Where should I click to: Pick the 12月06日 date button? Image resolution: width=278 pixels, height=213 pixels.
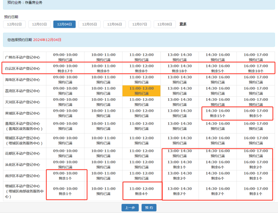tap(115, 24)
